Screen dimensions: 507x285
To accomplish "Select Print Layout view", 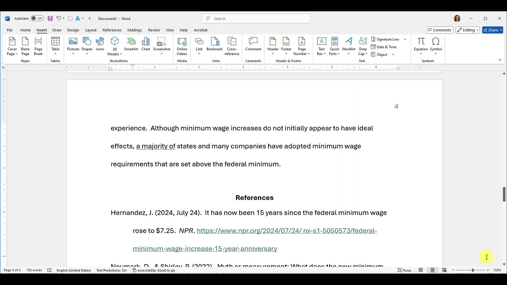I will pos(433,270).
